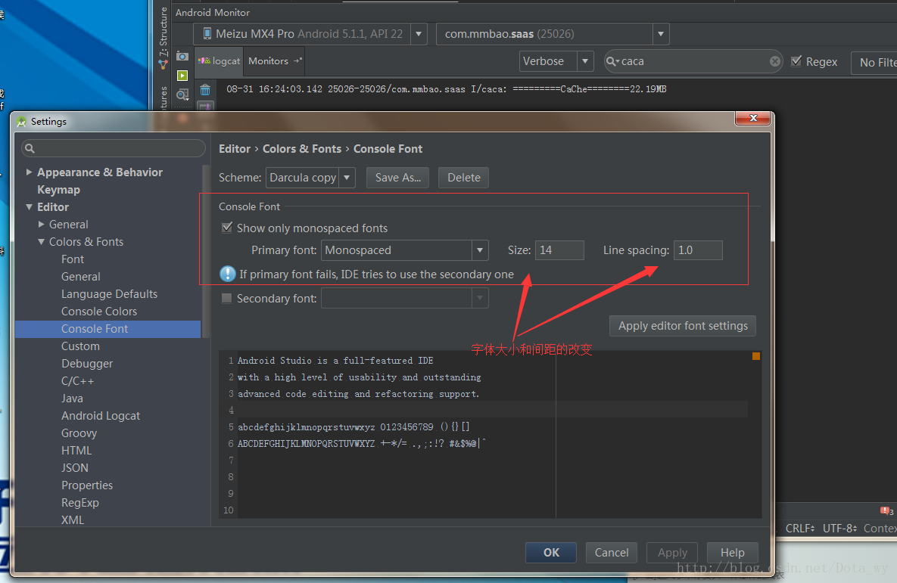Click the font Size field

click(559, 250)
